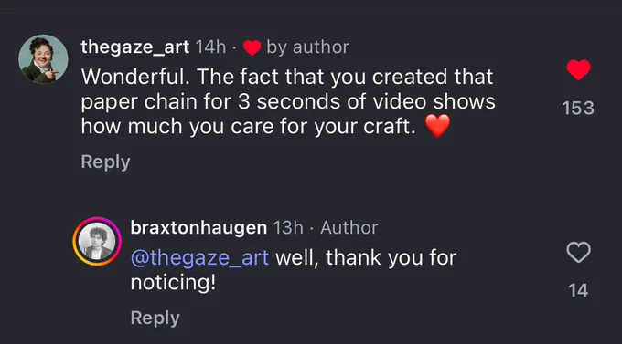Tap the Author badge next to braxtonhaugen
Image resolution: width=622 pixels, height=344 pixels.
coord(349,227)
